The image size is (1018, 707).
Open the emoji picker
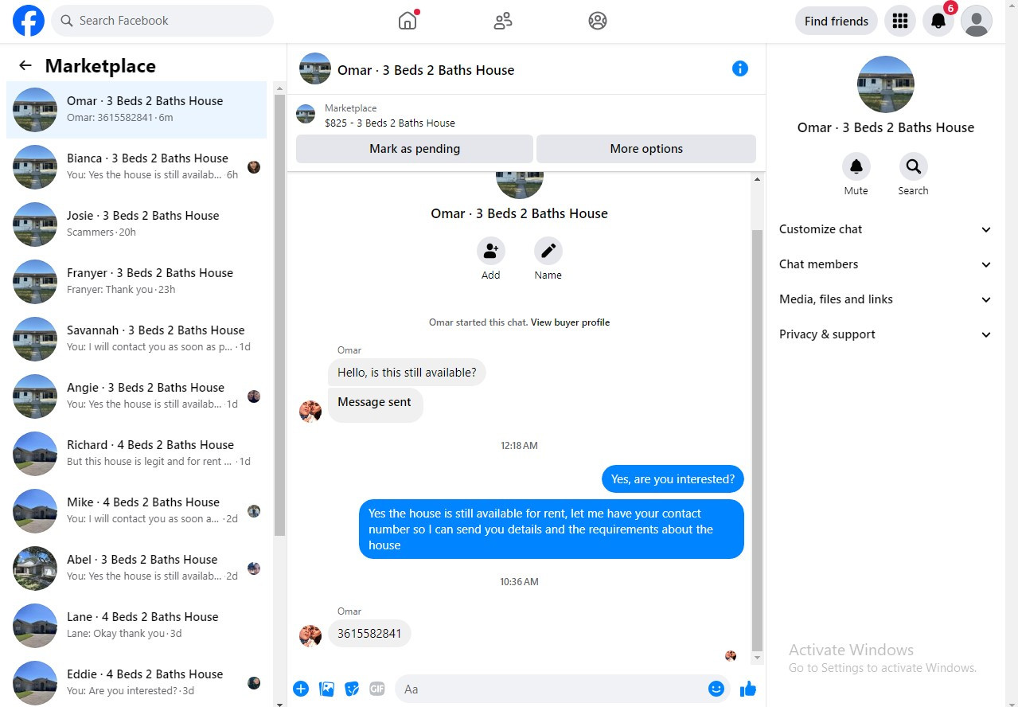pyautogui.click(x=716, y=689)
